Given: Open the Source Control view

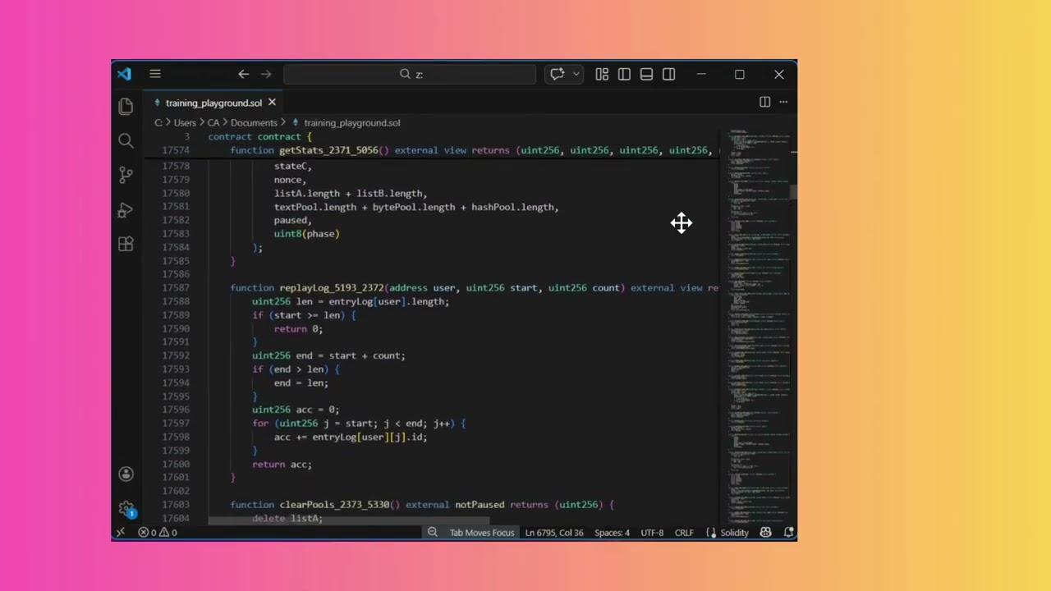Looking at the screenshot, I should tap(126, 175).
